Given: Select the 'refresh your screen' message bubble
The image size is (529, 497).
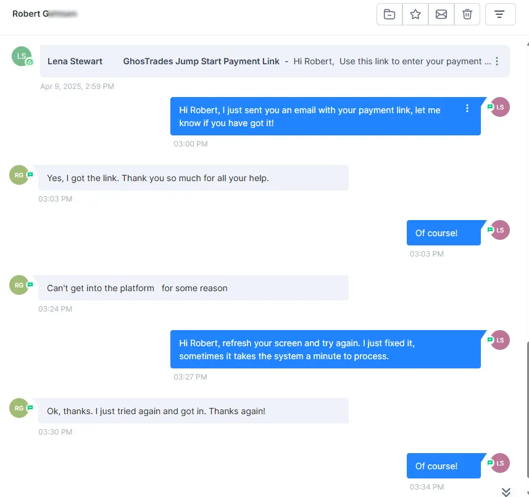Looking at the screenshot, I should 325,349.
